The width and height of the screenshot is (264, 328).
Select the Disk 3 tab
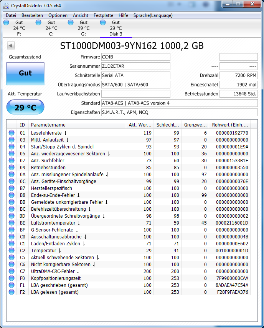click(116, 28)
